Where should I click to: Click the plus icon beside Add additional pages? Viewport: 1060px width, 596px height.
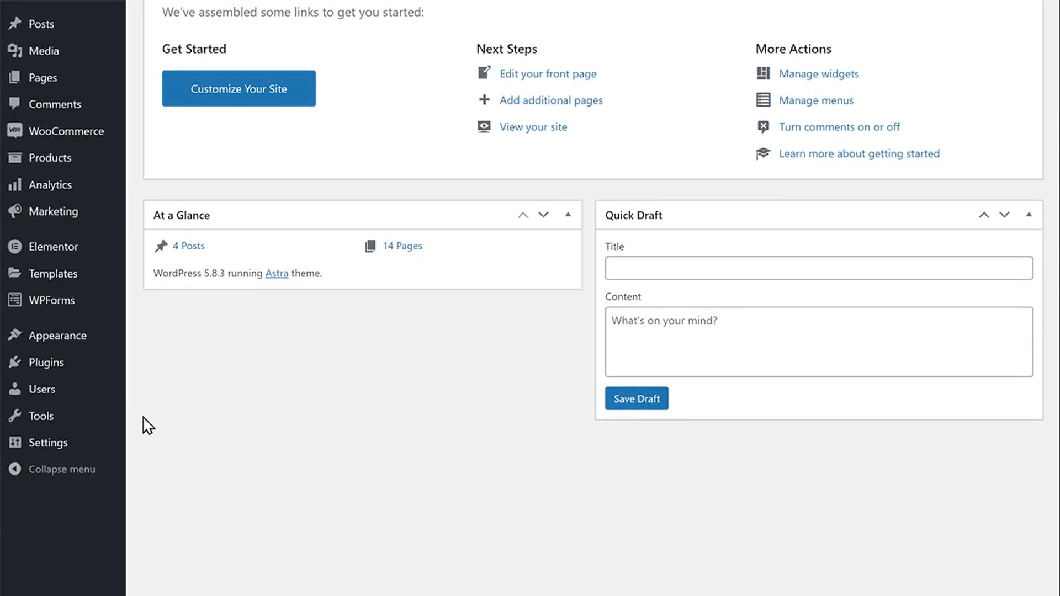(x=484, y=100)
